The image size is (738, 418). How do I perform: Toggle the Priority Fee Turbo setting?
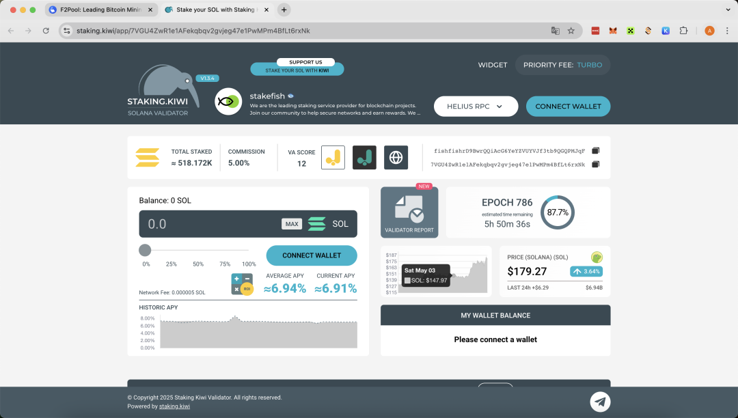tap(562, 65)
